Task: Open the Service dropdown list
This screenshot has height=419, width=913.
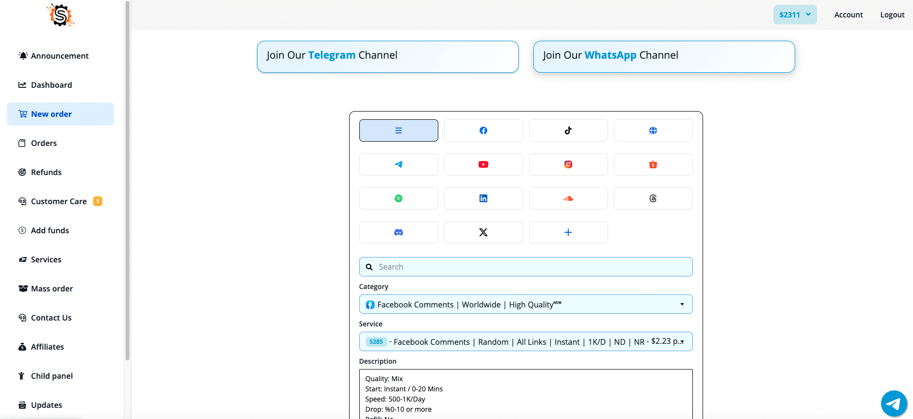Action: [x=525, y=341]
